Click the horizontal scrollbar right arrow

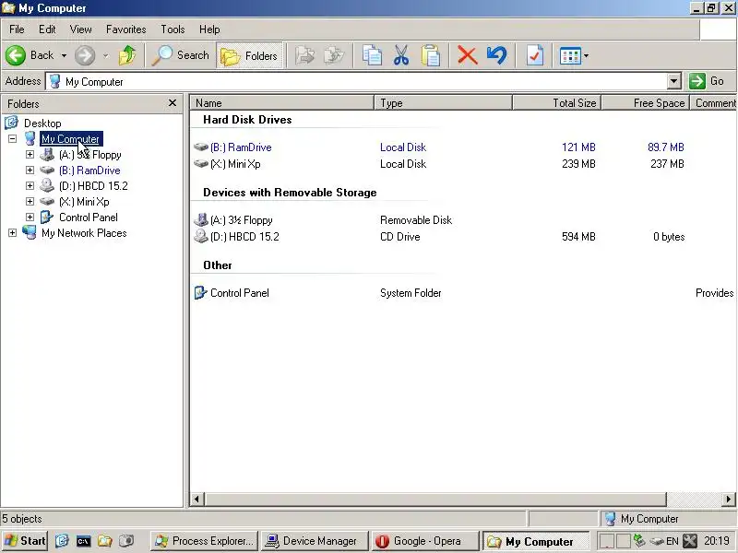click(728, 499)
